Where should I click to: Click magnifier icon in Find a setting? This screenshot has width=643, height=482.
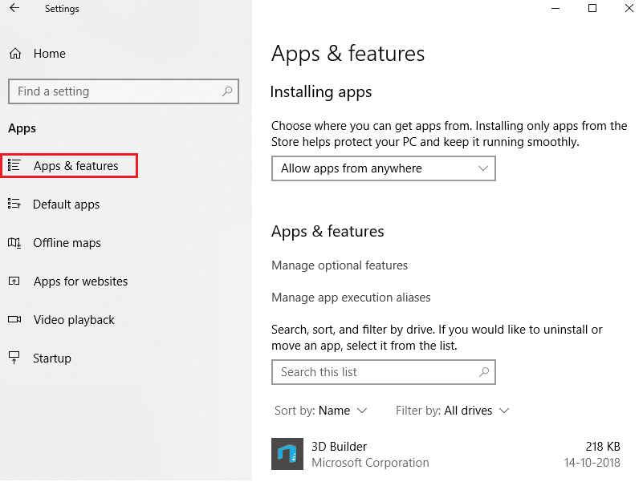pos(228,91)
